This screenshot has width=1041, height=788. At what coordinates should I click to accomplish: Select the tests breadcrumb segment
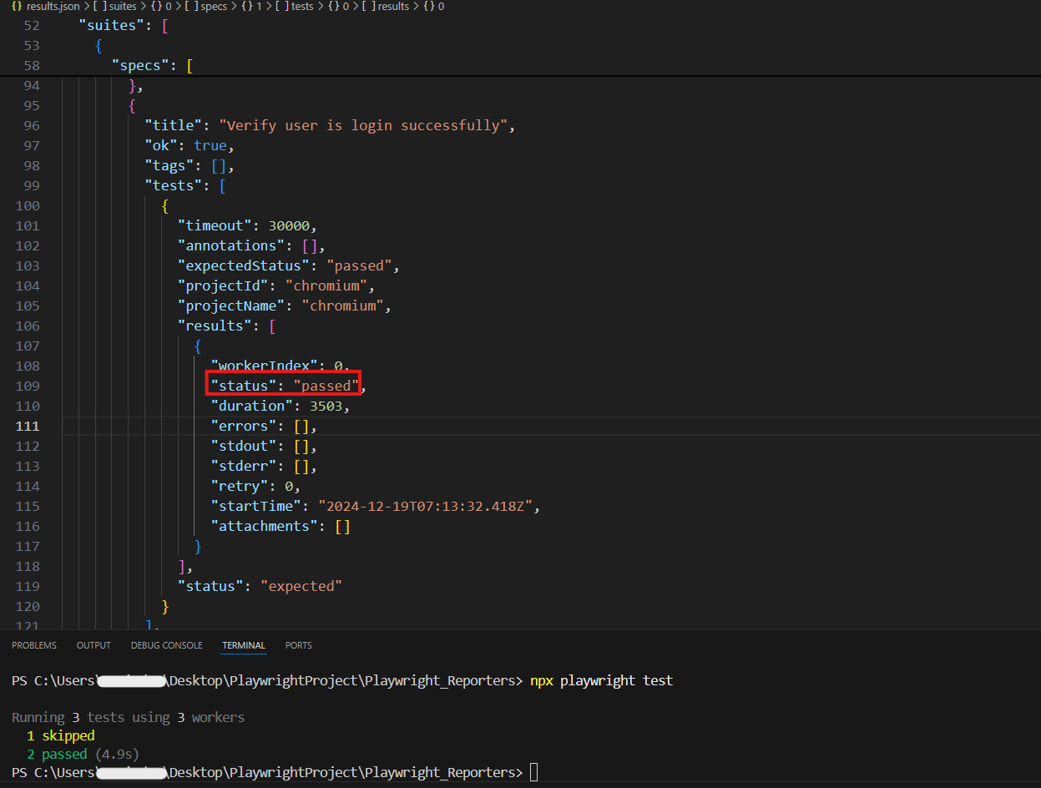pos(296,6)
